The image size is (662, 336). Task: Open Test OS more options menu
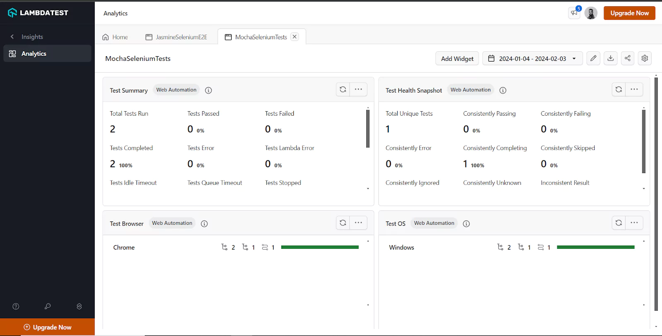(x=634, y=223)
